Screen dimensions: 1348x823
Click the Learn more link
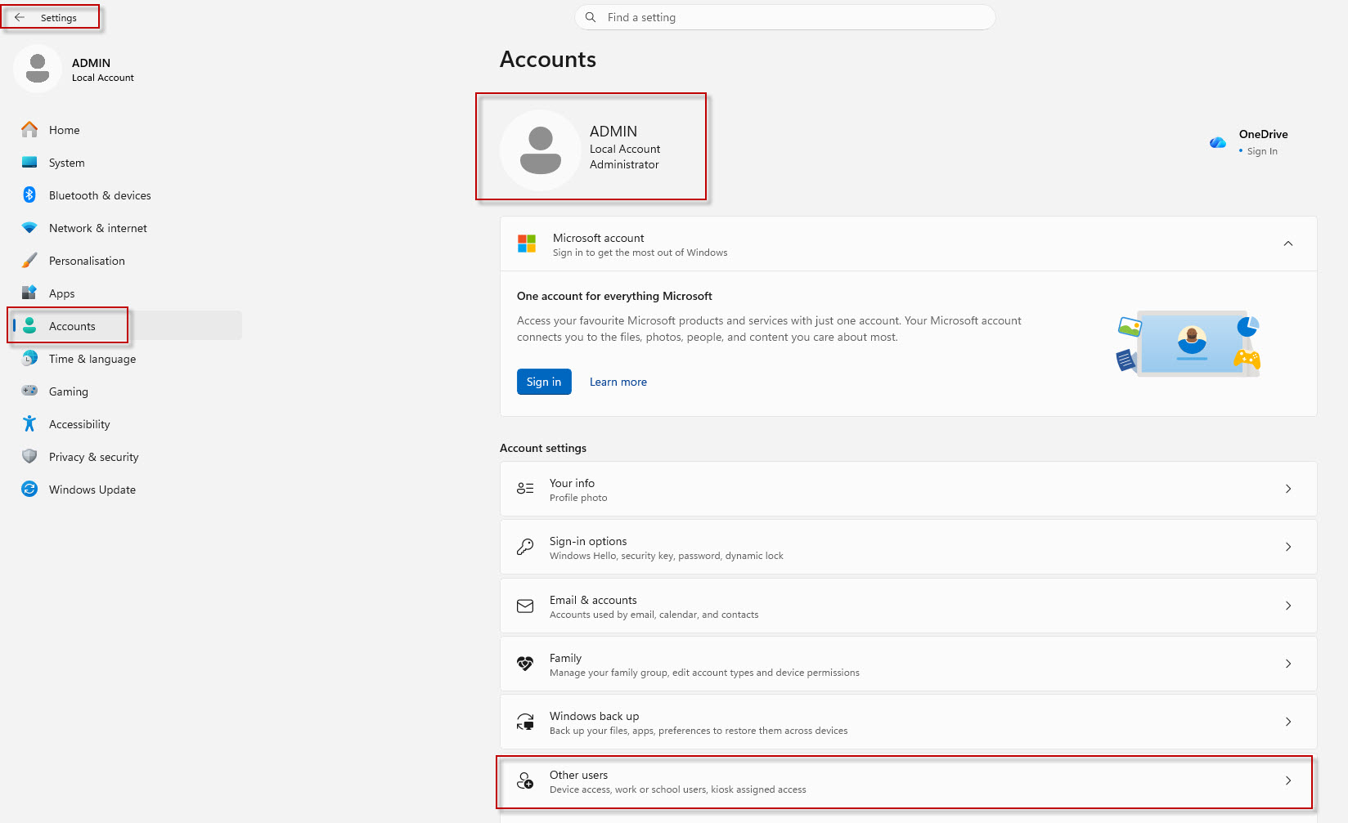point(618,382)
